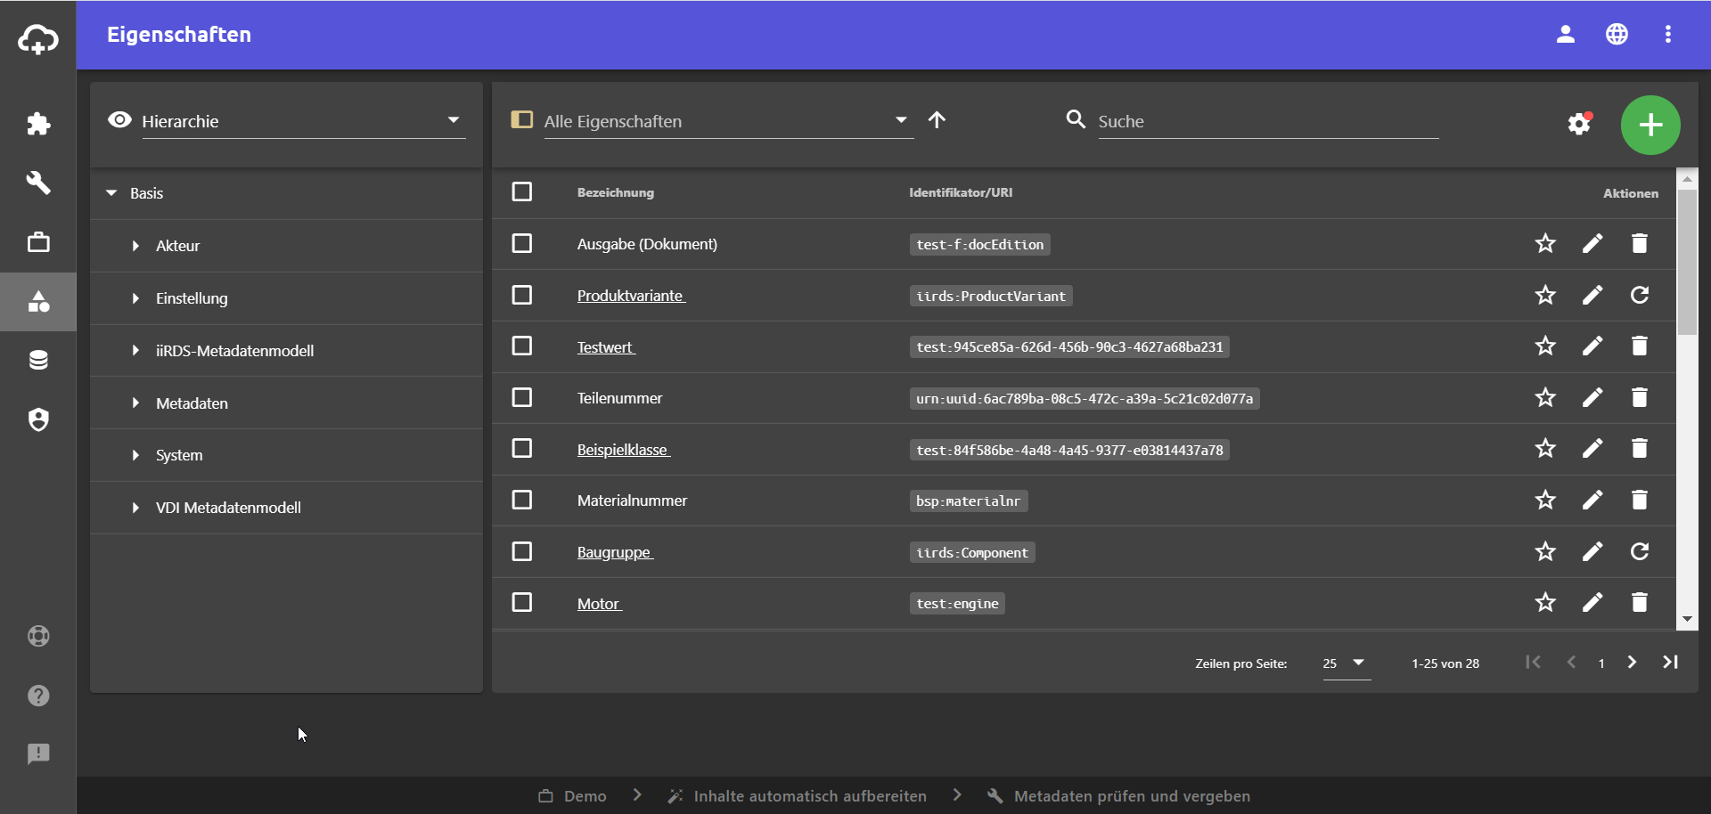Check the Teilenummer row checkbox
The width and height of the screenshot is (1711, 814).
[x=522, y=397]
